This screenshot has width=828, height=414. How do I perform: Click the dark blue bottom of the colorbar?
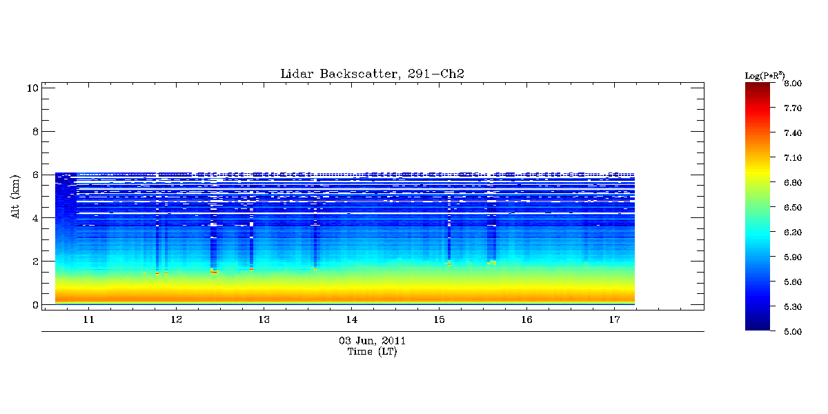pos(757,326)
